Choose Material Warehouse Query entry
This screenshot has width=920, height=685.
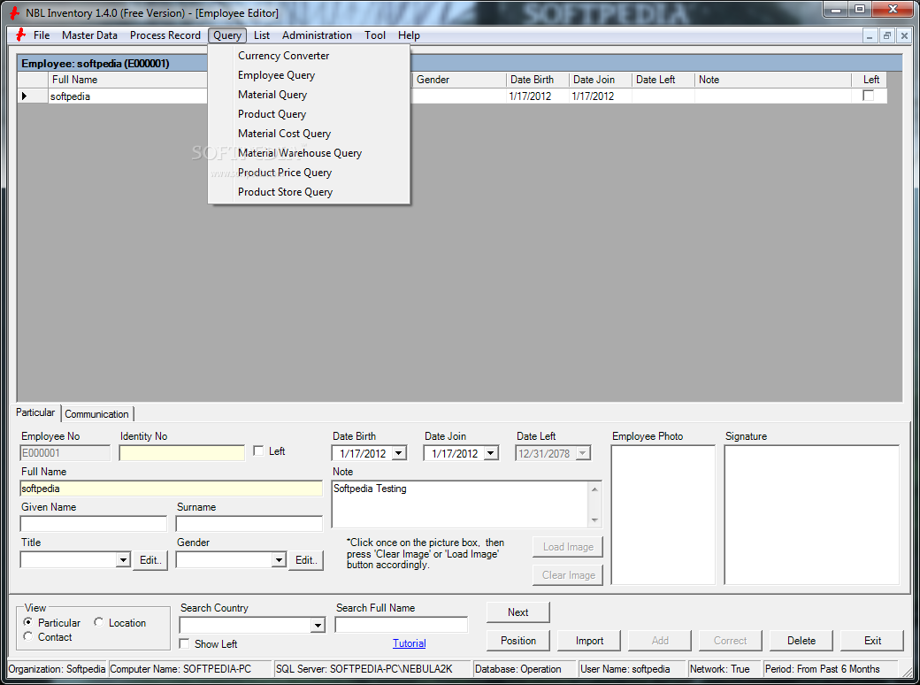(x=310, y=152)
